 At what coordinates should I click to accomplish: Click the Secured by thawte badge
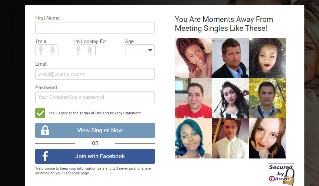[281, 173]
